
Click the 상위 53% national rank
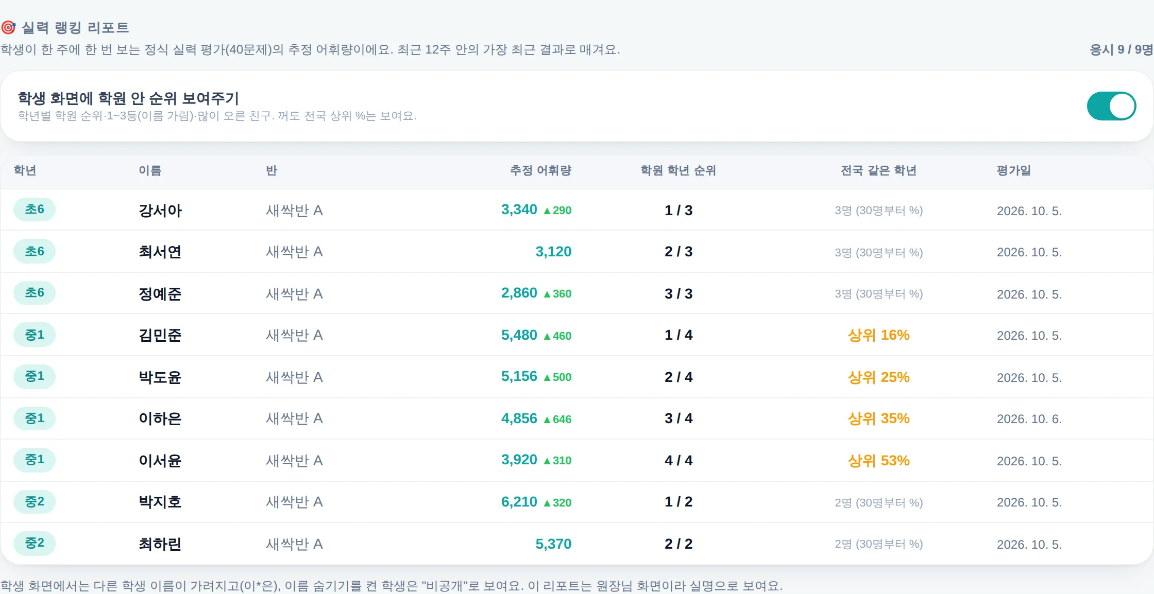coord(878,461)
